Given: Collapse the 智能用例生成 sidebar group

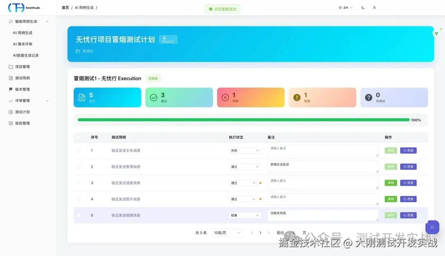Looking at the screenshot, I should 28,21.
